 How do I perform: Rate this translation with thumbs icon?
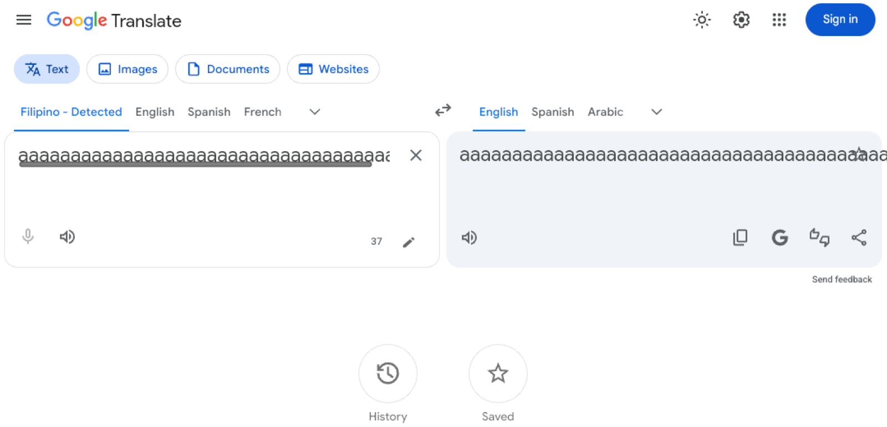[x=819, y=238]
